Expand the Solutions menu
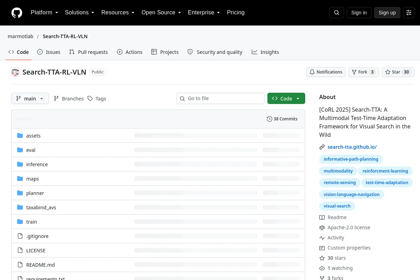The width and height of the screenshot is (420, 280). pos(79,13)
